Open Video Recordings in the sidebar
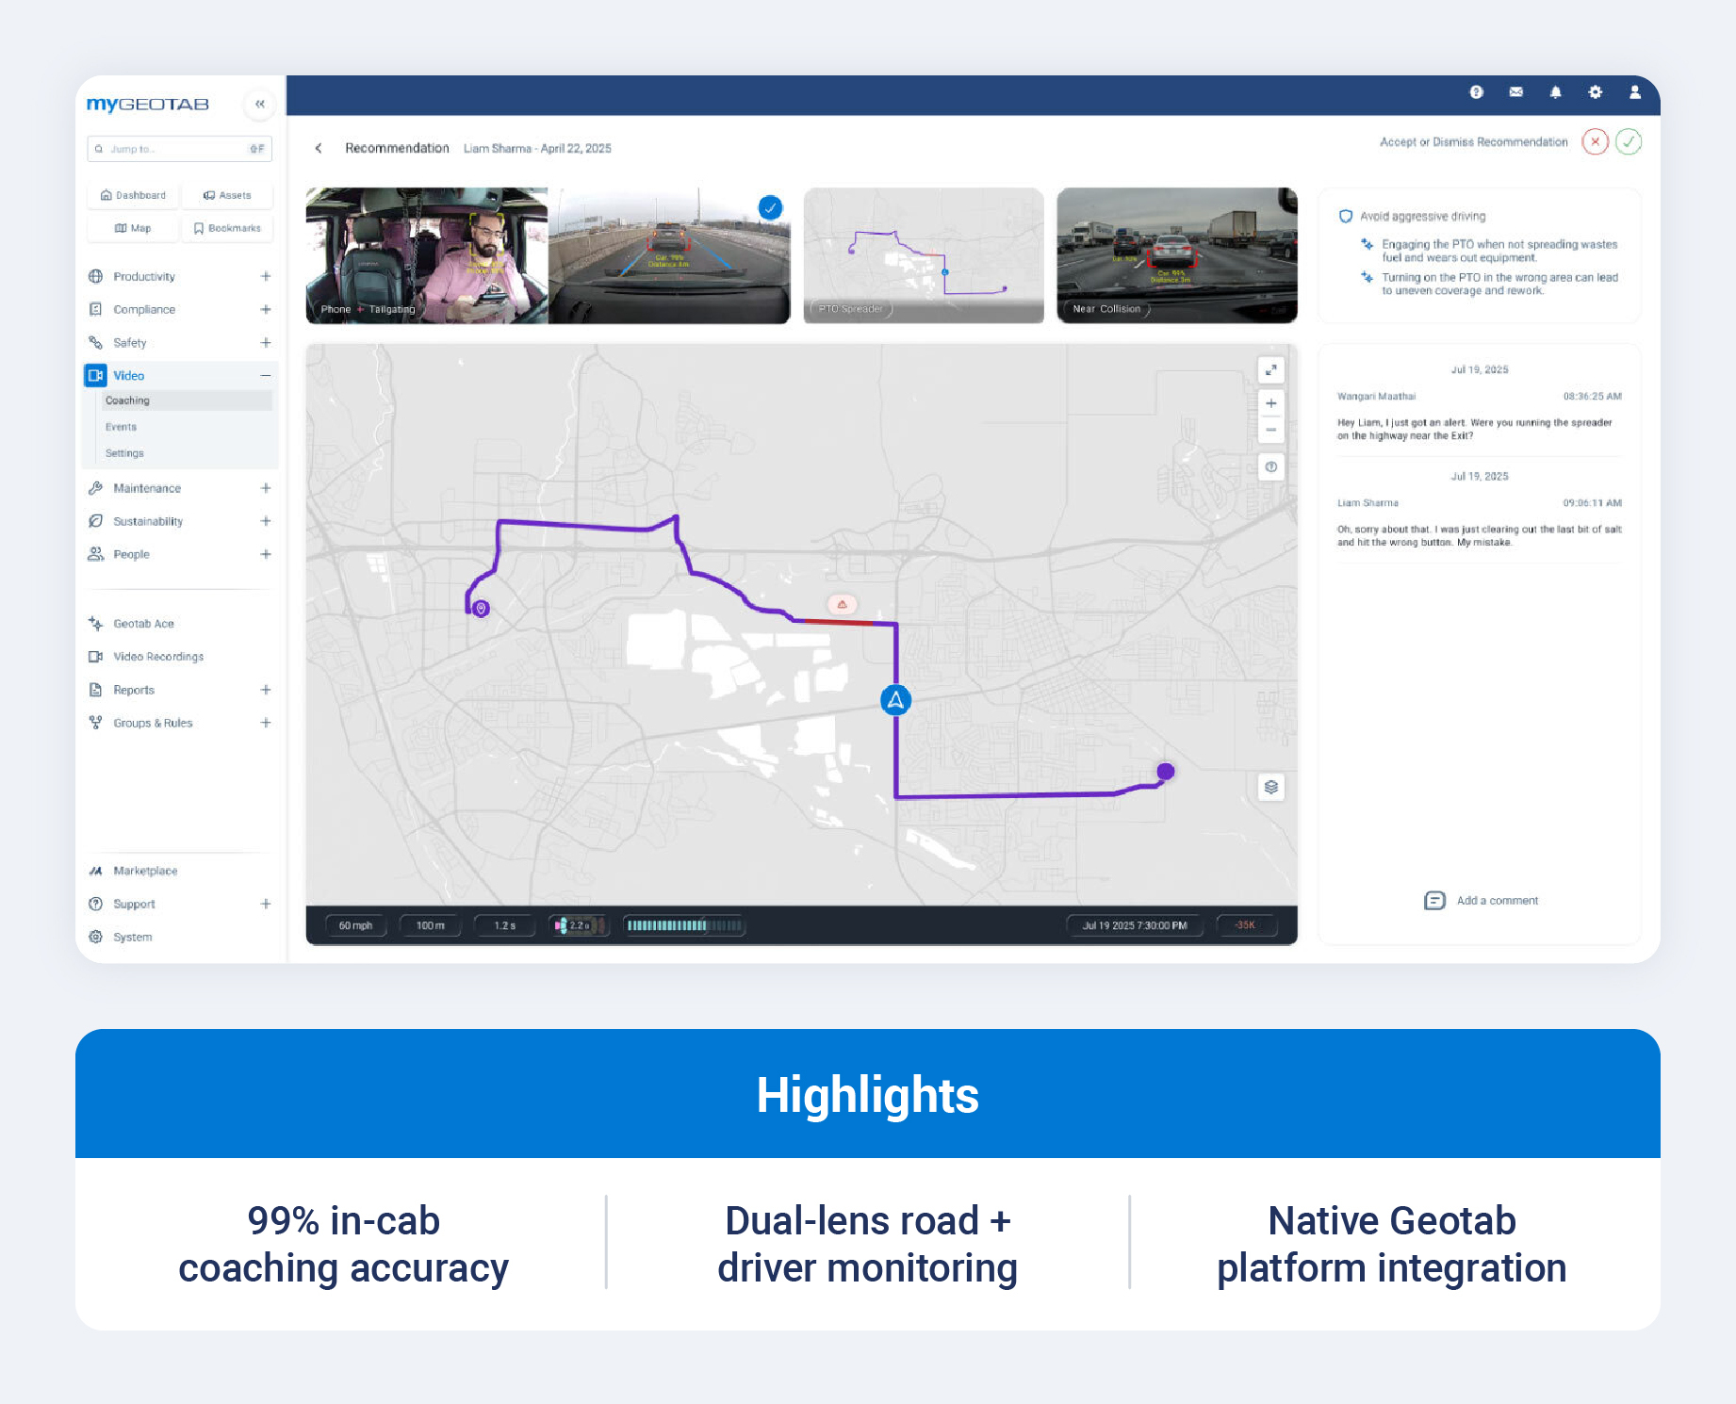The image size is (1736, 1404). point(157,656)
